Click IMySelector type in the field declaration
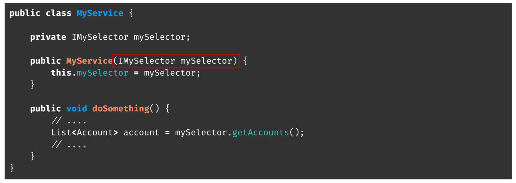516x183 pixels. pyautogui.click(x=100, y=37)
